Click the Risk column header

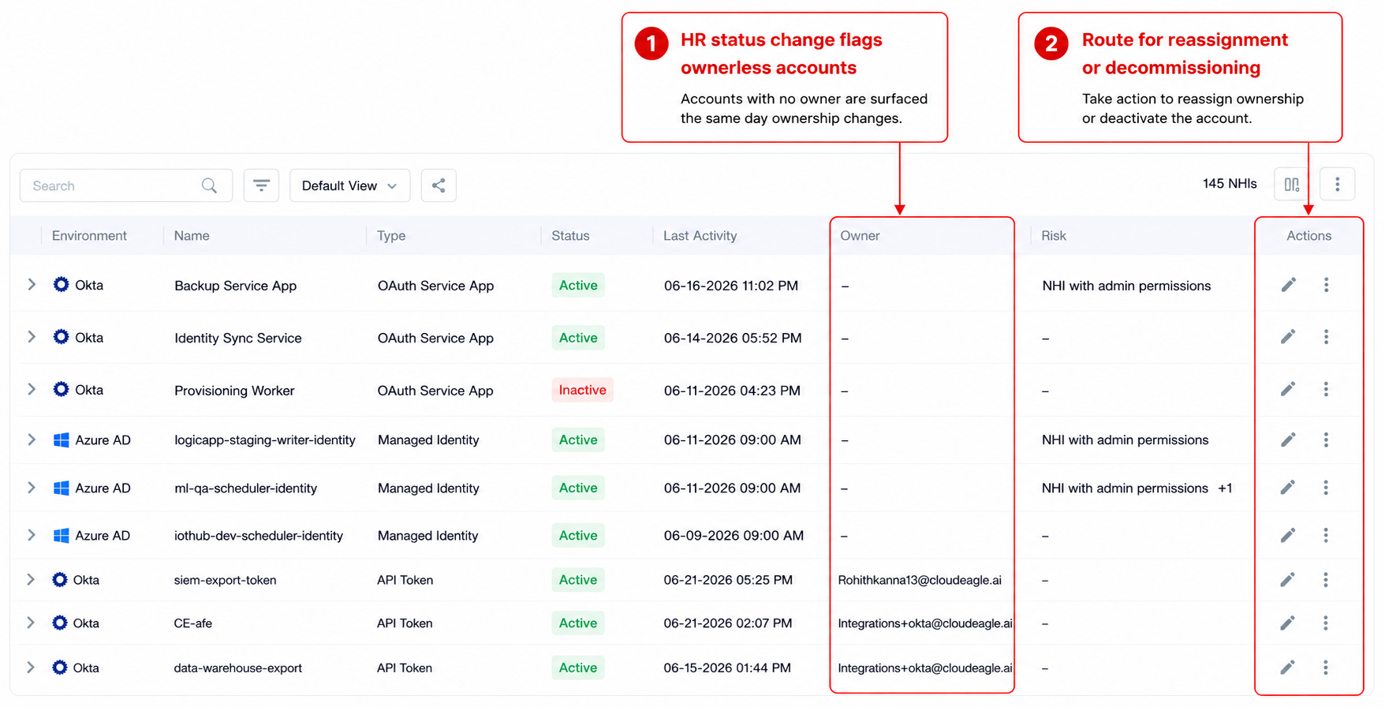click(x=1053, y=236)
